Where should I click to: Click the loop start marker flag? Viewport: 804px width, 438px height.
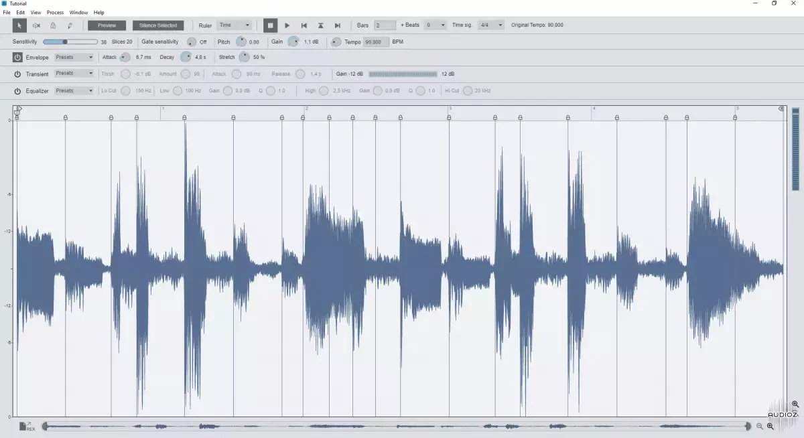point(18,110)
